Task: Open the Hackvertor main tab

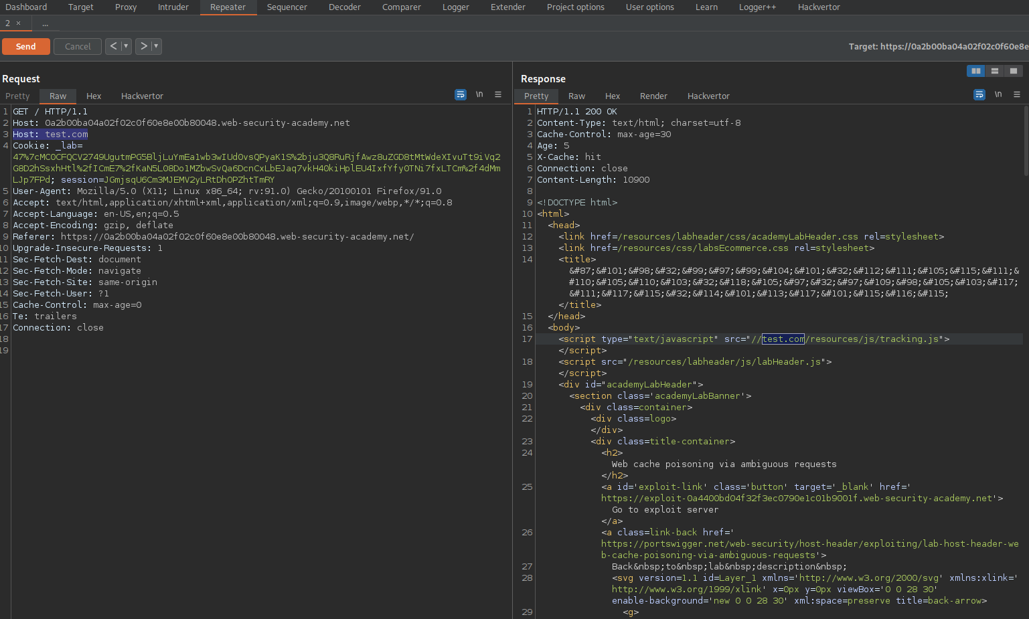Action: tap(819, 7)
